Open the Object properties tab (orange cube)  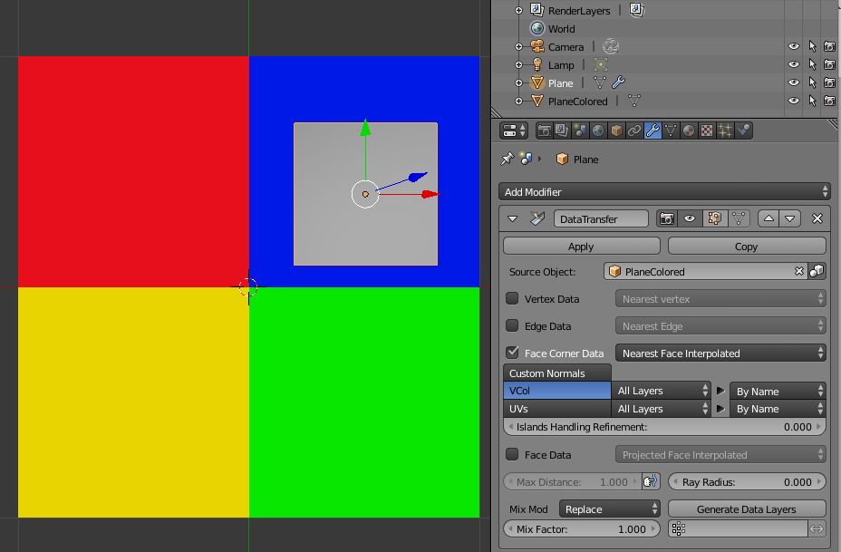(x=616, y=131)
